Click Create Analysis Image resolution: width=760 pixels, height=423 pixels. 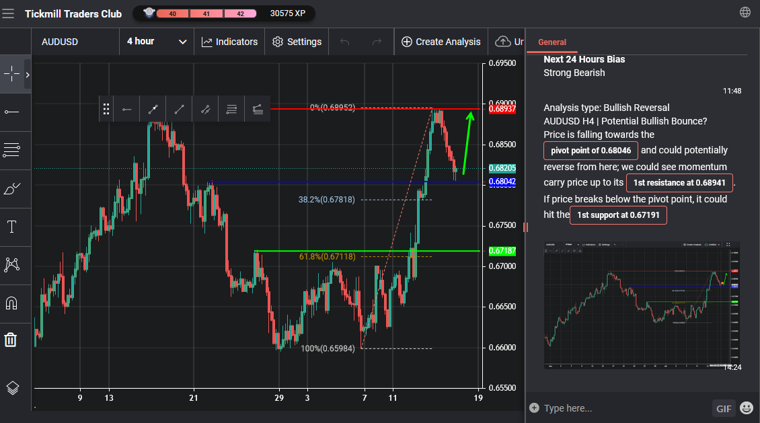coord(441,42)
